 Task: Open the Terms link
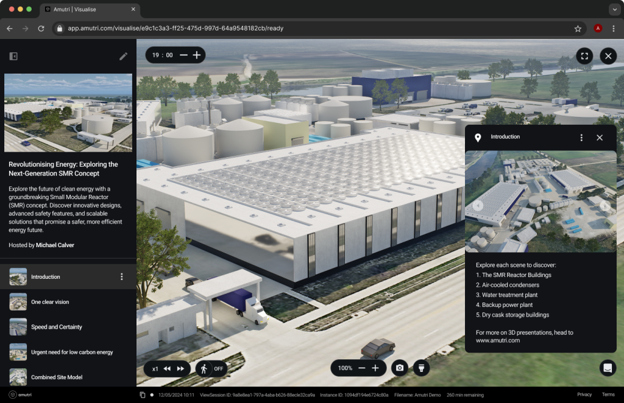608,394
